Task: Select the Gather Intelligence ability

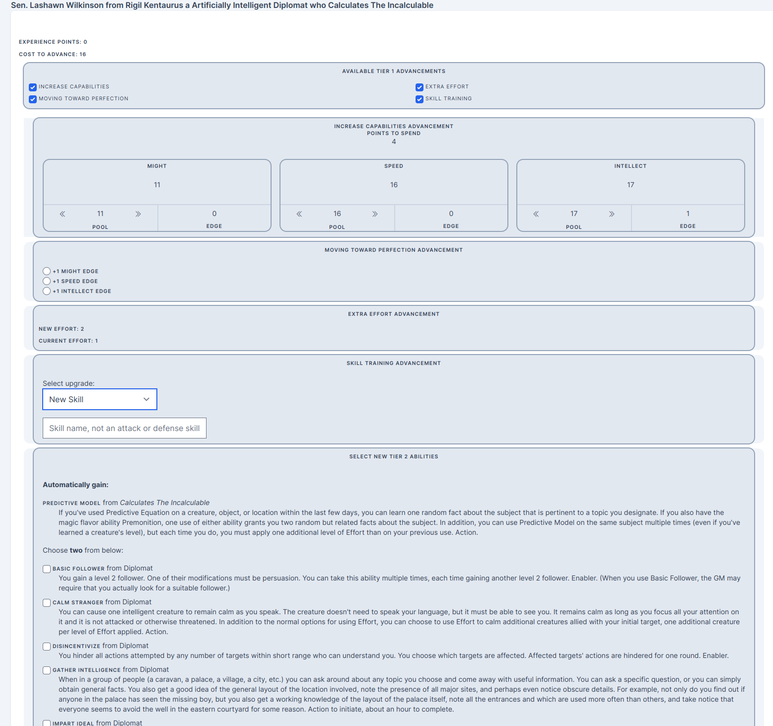Action: (47, 670)
